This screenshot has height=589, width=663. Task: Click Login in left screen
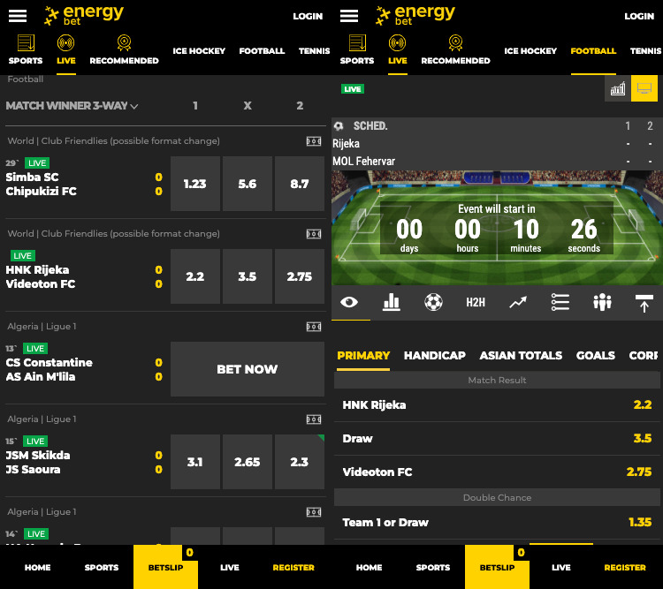[308, 16]
